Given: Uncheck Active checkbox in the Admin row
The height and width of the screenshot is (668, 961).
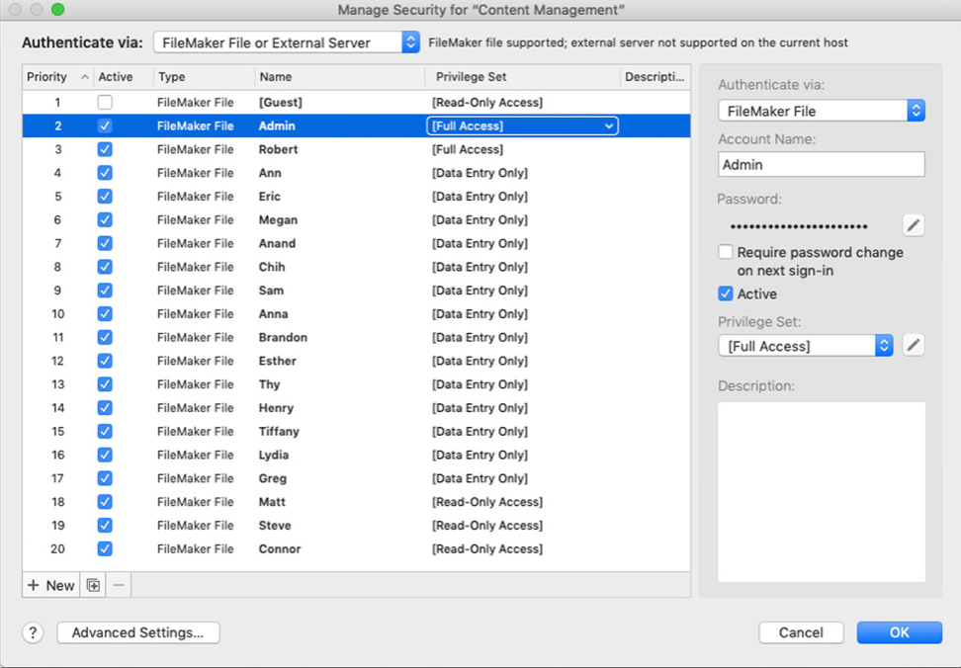Looking at the screenshot, I should 105,126.
